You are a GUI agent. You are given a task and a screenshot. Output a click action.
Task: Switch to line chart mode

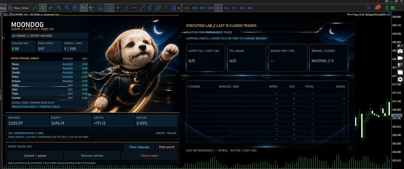point(51,7)
